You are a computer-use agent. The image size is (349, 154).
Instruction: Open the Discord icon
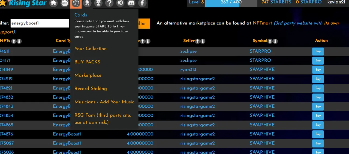131,4
